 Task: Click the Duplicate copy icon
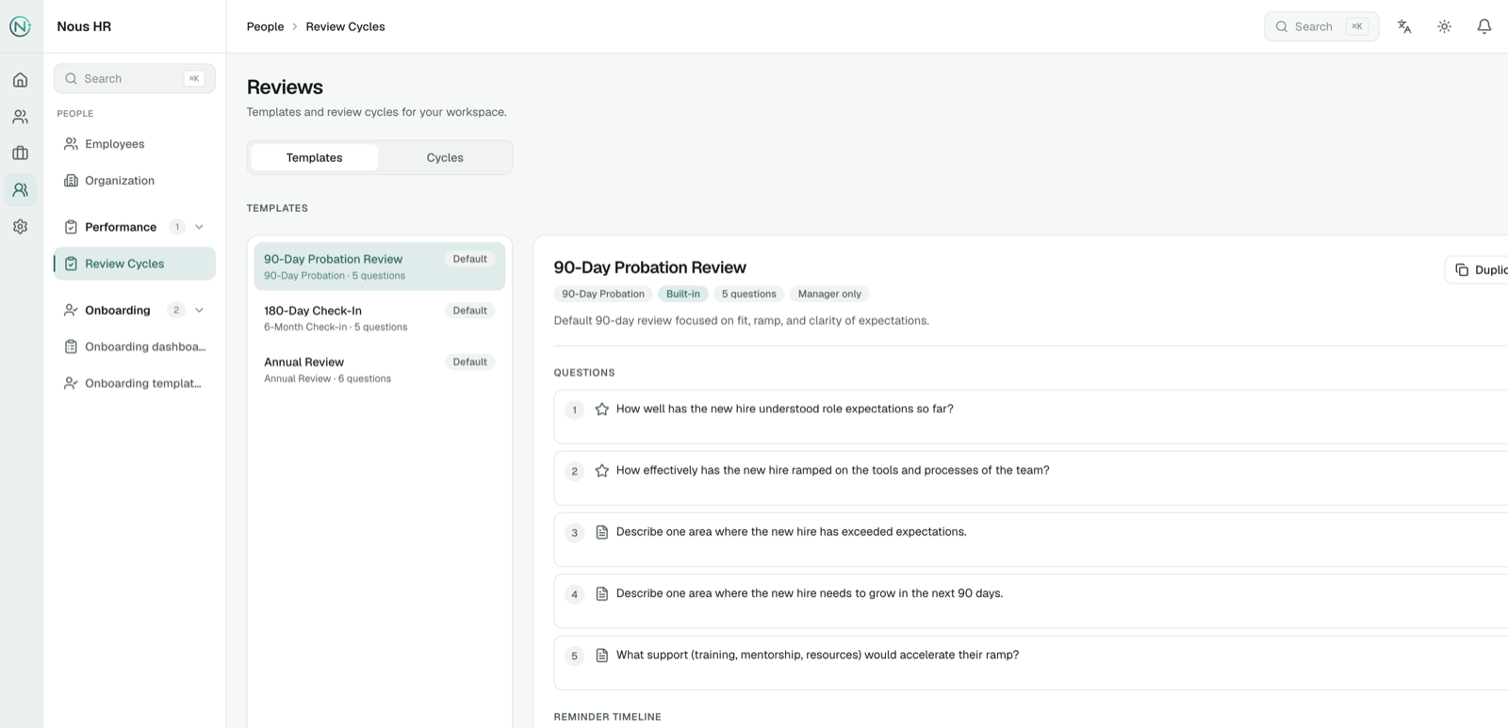[1462, 270]
